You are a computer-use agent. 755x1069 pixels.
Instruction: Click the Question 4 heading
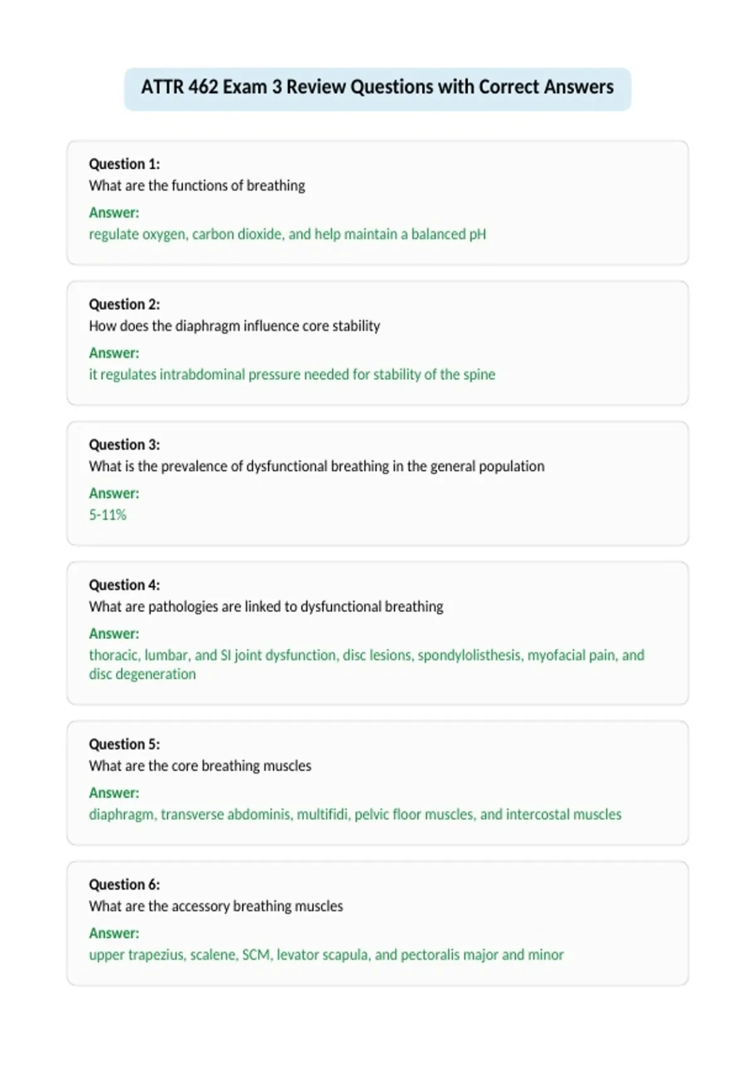coord(125,585)
